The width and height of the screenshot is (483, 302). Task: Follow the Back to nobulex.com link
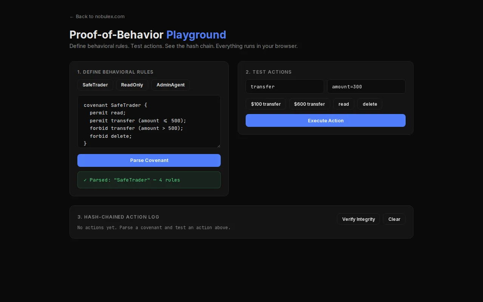pos(97,17)
